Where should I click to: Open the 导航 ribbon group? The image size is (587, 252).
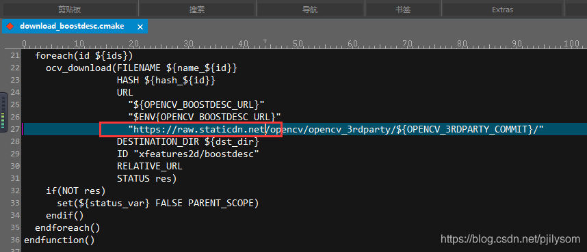(x=310, y=10)
